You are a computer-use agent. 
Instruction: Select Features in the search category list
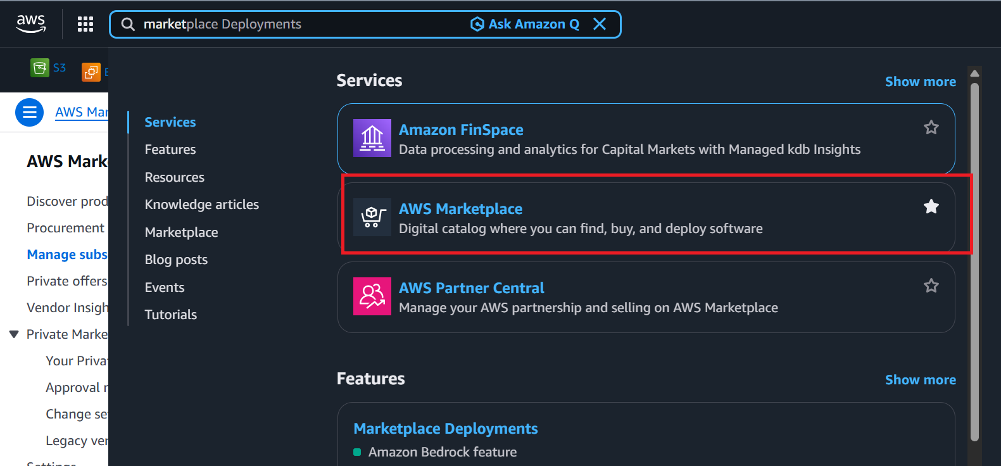tap(170, 149)
